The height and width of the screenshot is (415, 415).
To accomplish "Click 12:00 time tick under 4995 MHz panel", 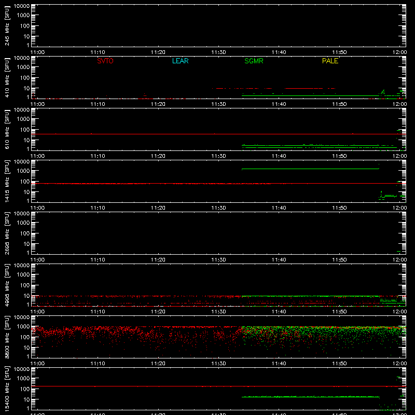I will pyautogui.click(x=399, y=312).
